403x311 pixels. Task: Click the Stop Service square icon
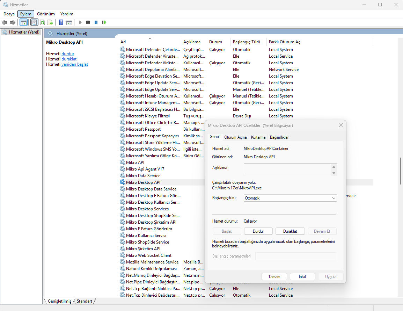pos(88,23)
